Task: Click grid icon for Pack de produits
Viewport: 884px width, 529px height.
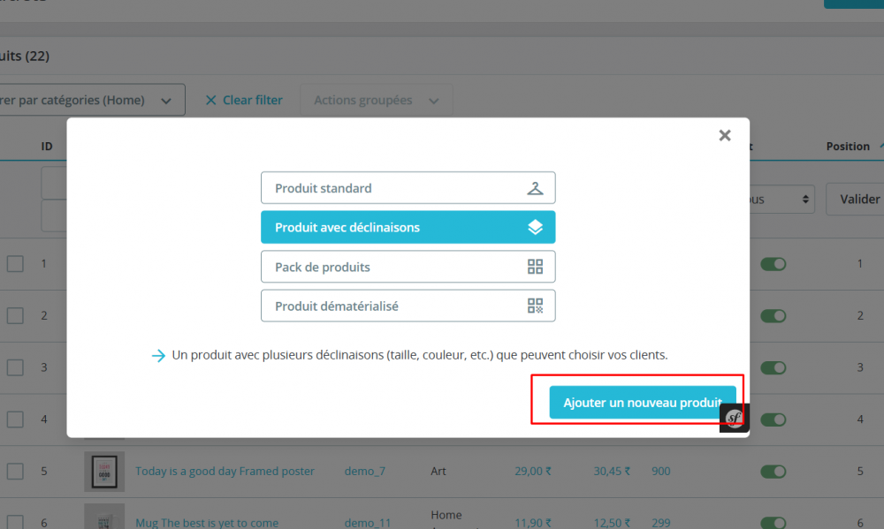Action: (x=535, y=267)
